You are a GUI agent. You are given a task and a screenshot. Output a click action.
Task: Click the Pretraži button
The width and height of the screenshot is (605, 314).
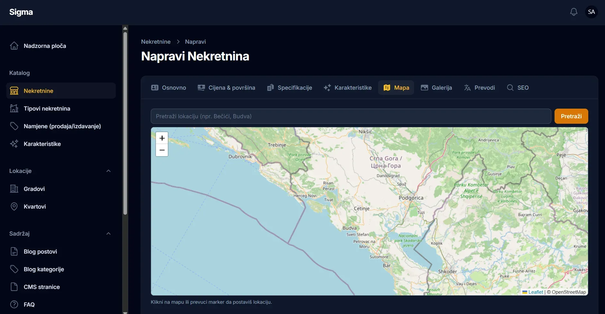click(571, 116)
